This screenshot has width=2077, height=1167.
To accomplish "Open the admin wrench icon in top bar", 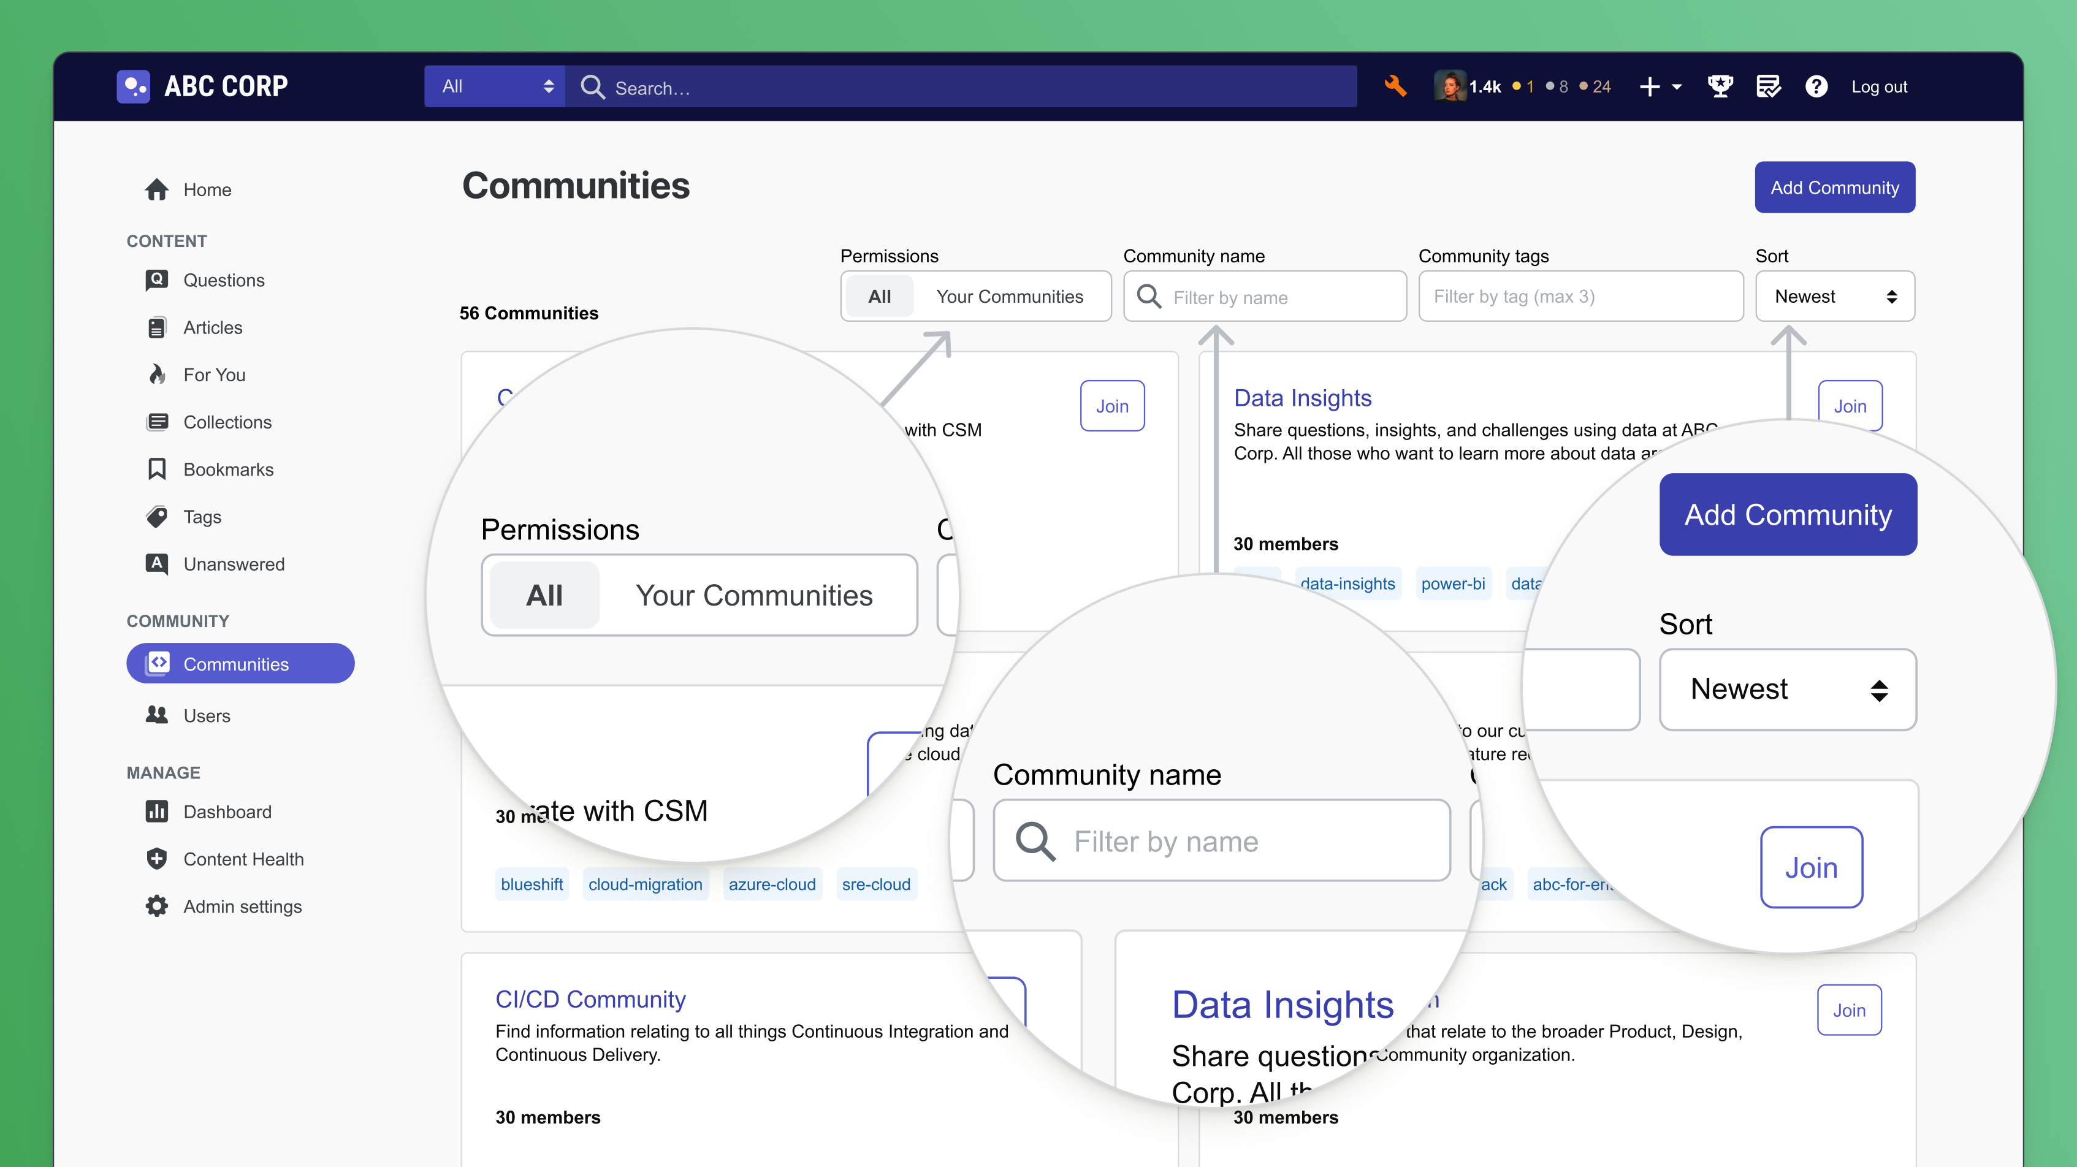I will point(1395,86).
